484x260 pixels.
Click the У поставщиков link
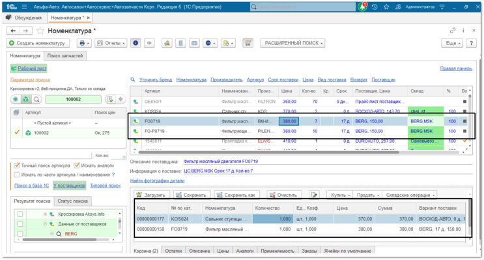tap(70, 186)
